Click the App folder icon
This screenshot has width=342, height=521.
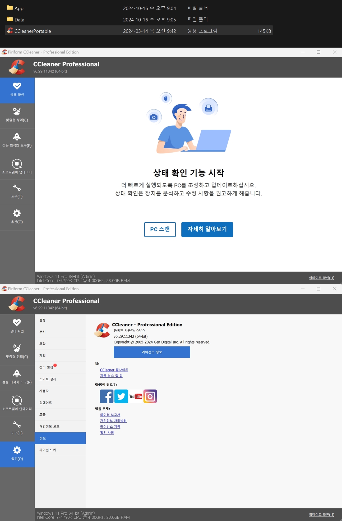pyautogui.click(x=10, y=8)
